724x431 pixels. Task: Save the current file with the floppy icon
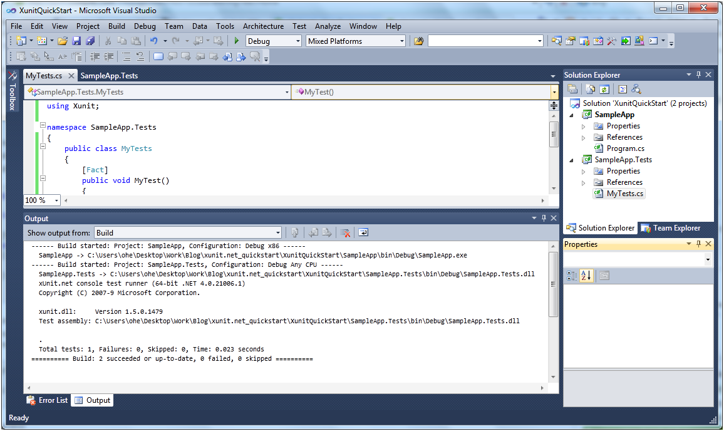click(76, 41)
